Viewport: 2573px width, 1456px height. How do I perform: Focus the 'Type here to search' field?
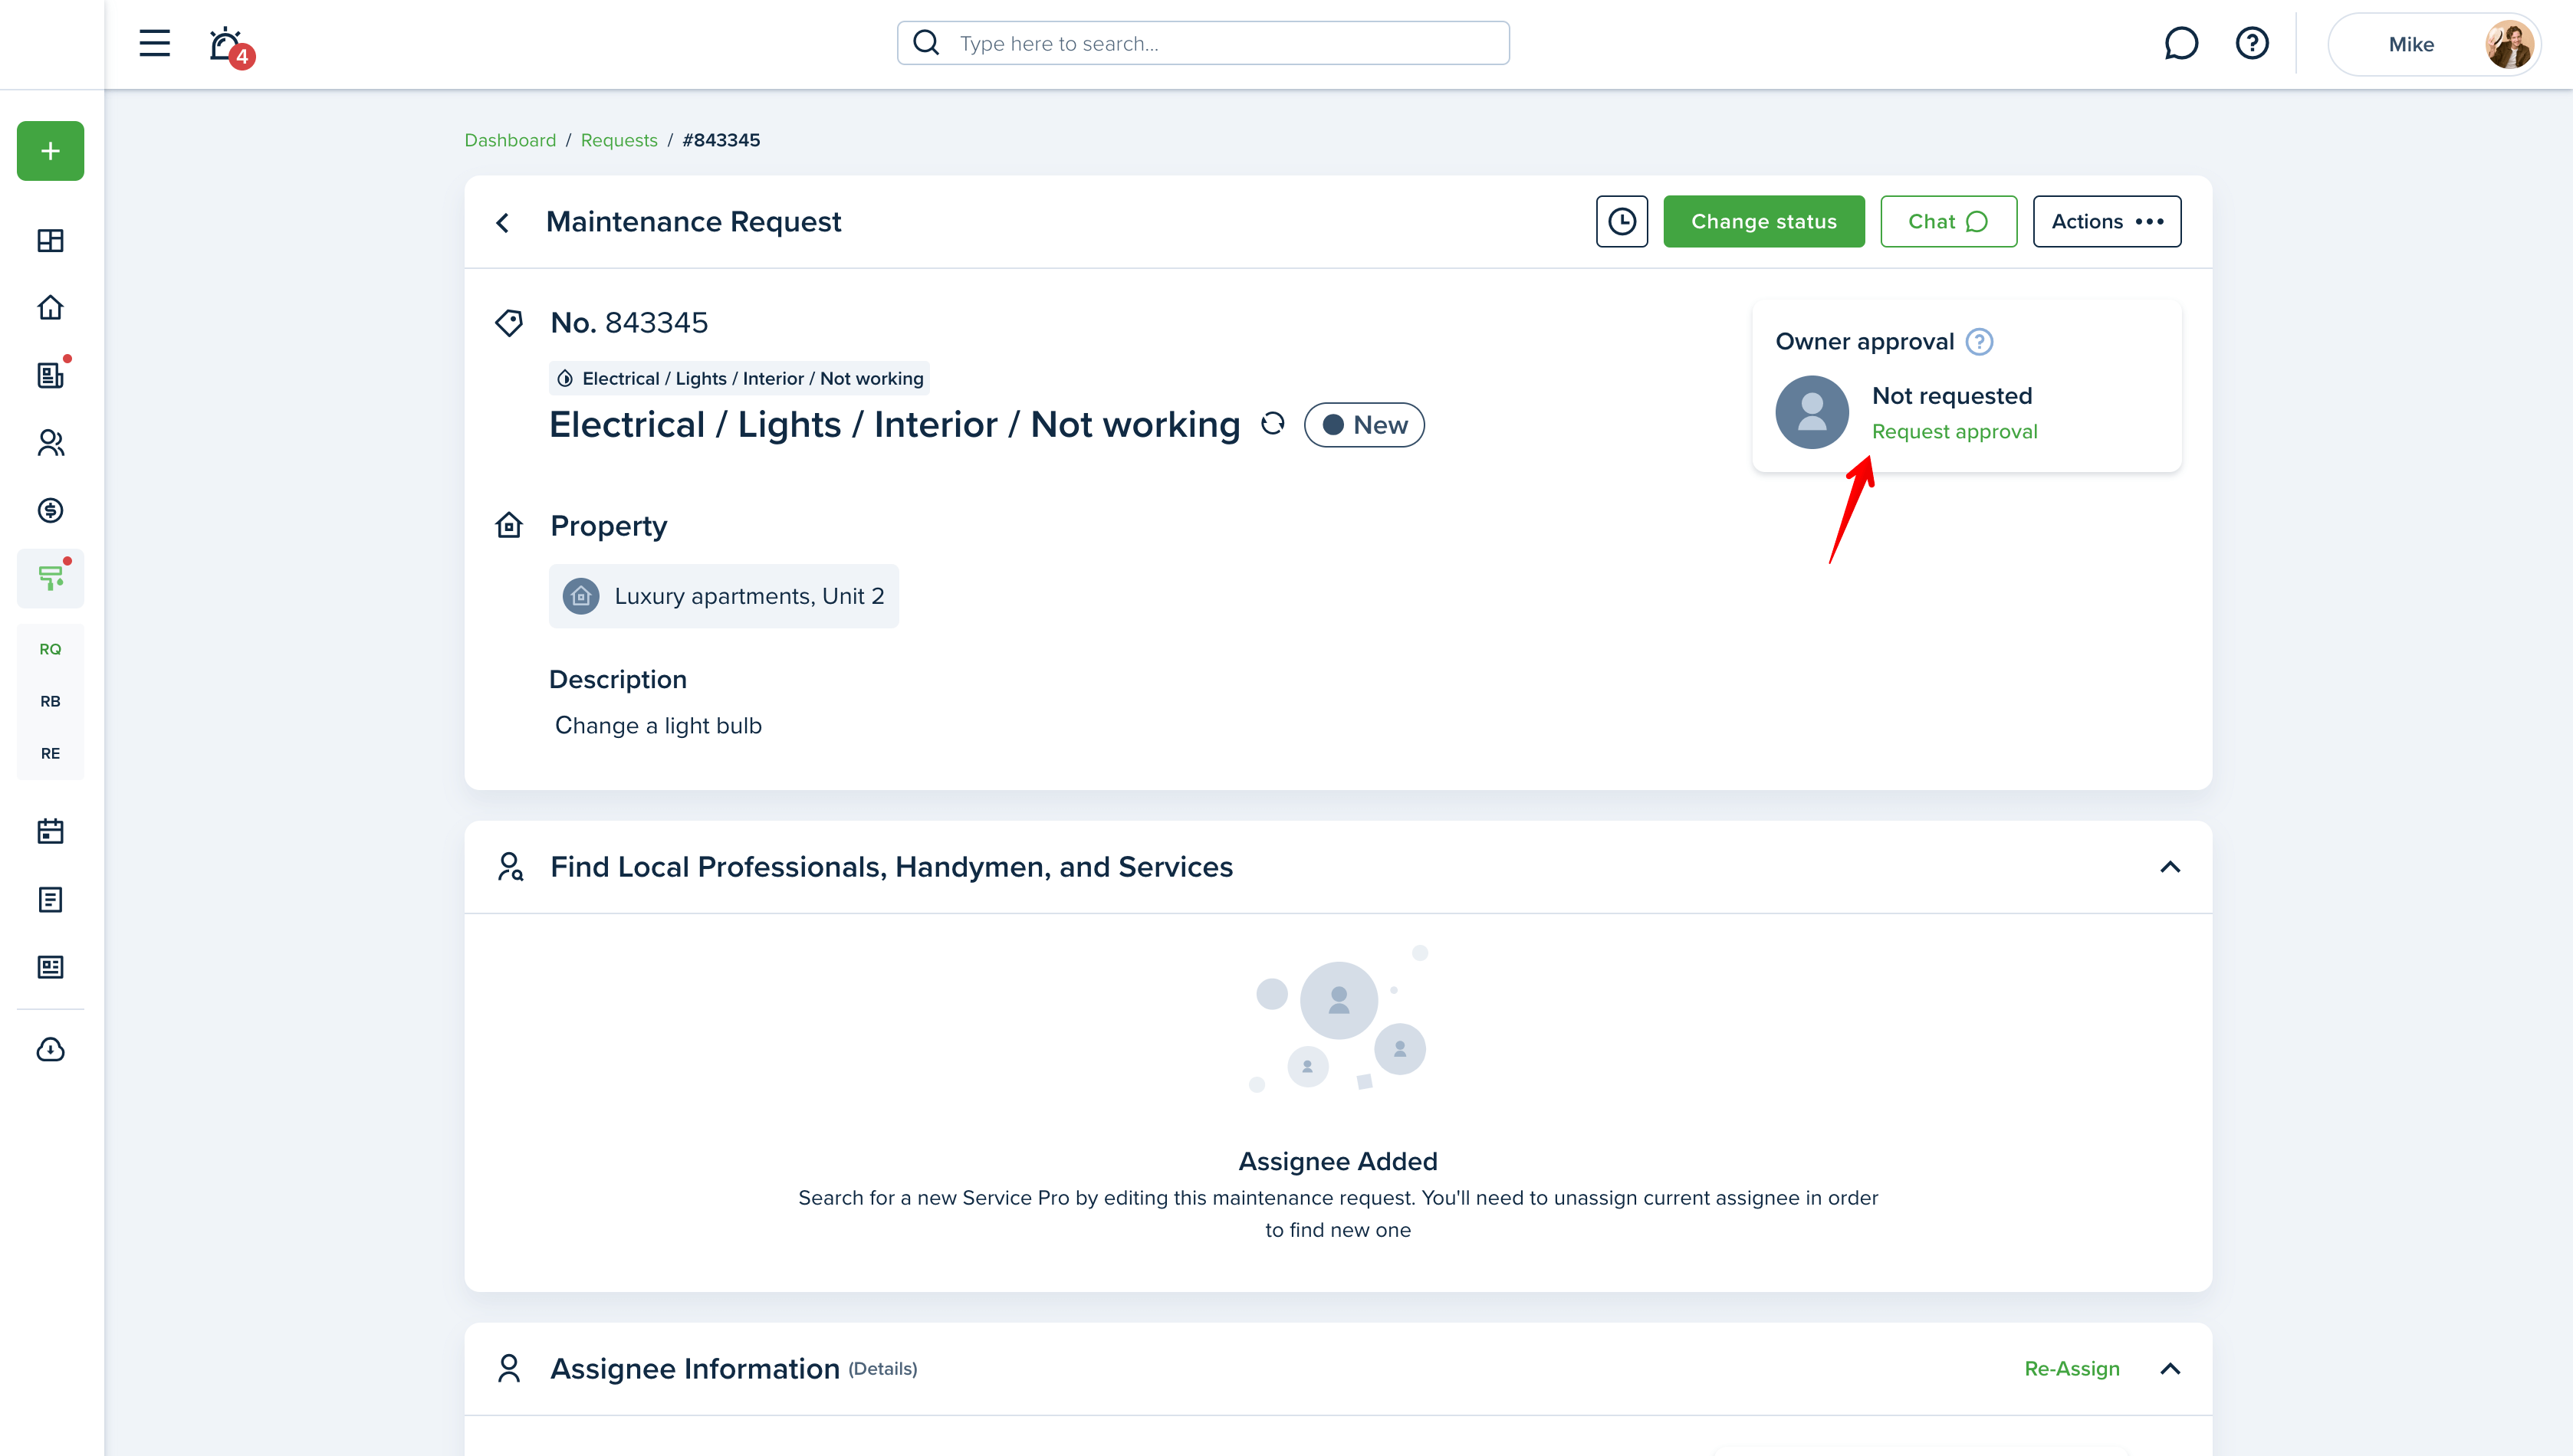(1202, 43)
